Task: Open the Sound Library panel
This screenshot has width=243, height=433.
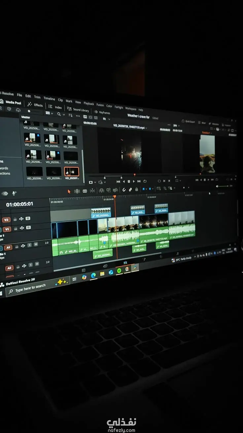Action: (78, 109)
